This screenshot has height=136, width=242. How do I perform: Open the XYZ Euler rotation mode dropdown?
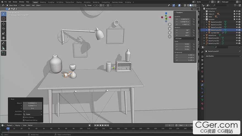(x=185, y=38)
